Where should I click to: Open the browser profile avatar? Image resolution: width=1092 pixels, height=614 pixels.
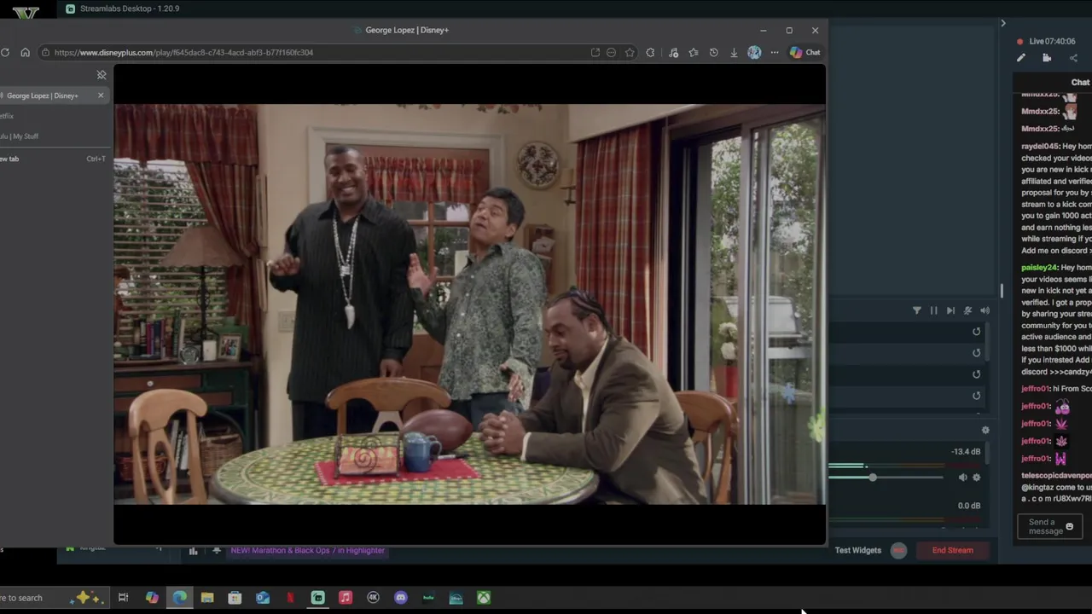click(x=754, y=52)
